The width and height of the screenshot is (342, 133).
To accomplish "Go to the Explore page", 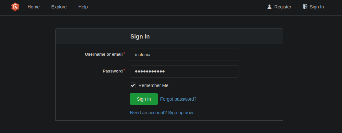I will [59, 7].
